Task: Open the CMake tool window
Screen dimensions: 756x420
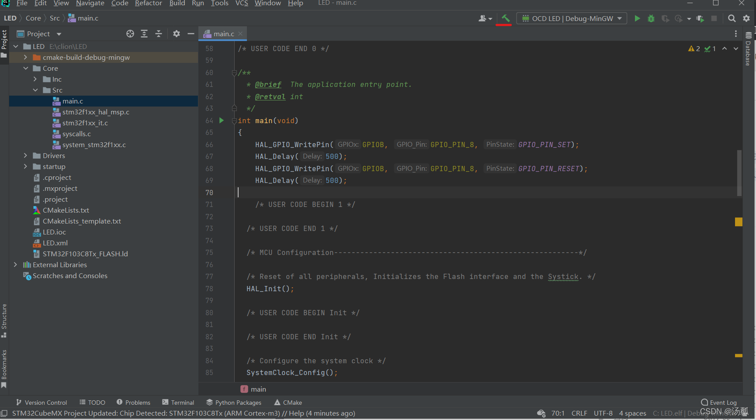Action: click(x=288, y=402)
